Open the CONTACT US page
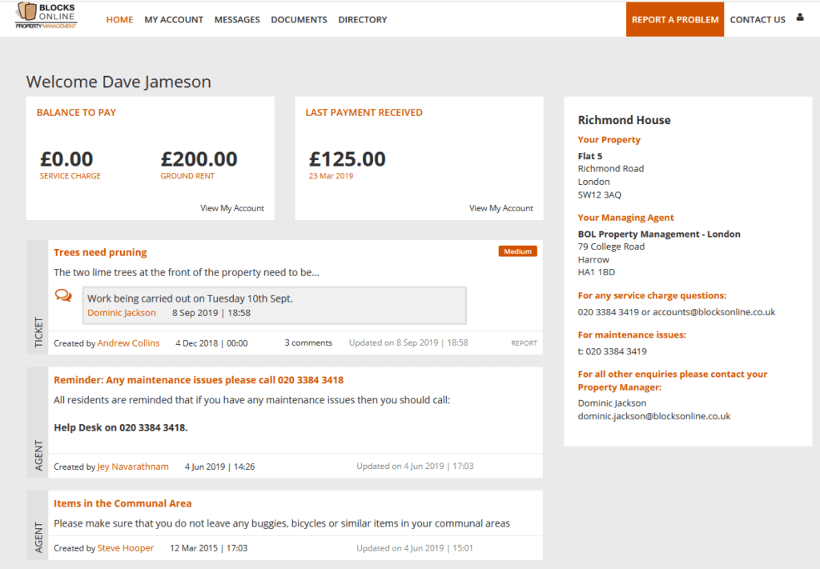The image size is (820, 569). [757, 19]
